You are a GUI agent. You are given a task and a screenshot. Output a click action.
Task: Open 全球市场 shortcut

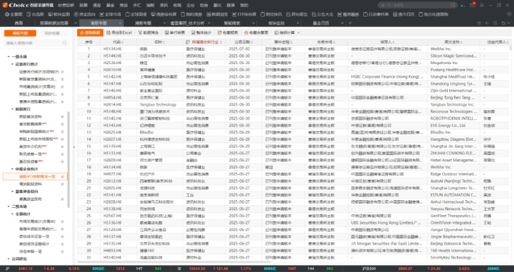(x=111, y=14)
